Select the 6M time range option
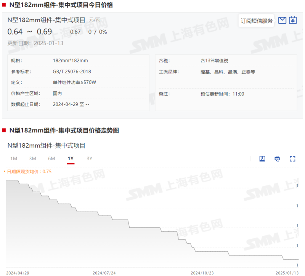Viewport: 305px width, 276px height. click(x=51, y=158)
